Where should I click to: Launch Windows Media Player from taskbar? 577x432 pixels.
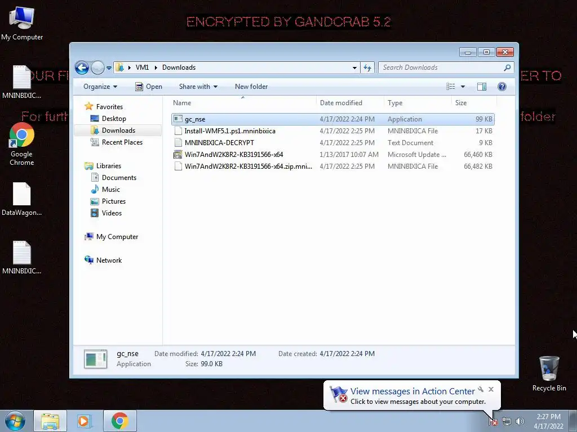click(x=85, y=421)
